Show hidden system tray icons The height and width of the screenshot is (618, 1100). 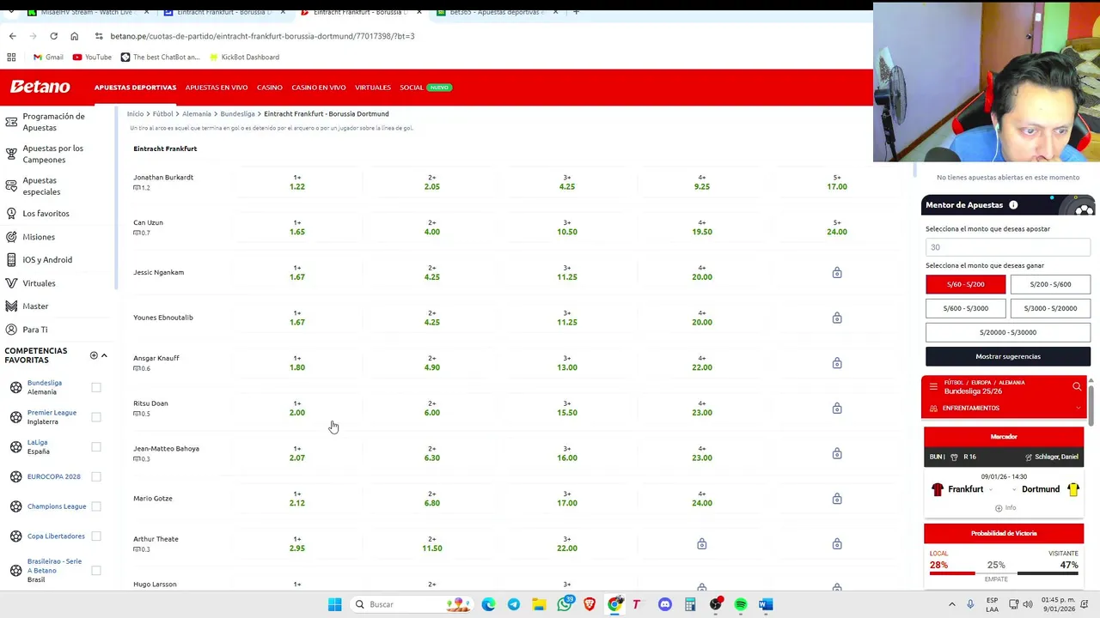point(954,604)
